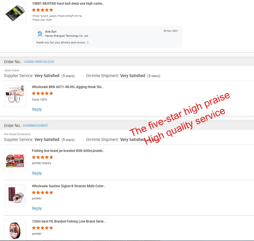Open Wholesale BKK 6071-4X-HG Jigging Hook title
Viewport: 254px width, 241px height.
pos(68,87)
